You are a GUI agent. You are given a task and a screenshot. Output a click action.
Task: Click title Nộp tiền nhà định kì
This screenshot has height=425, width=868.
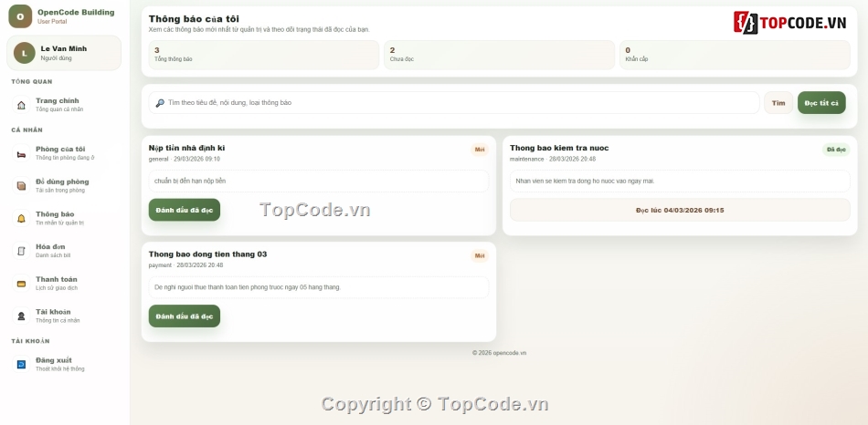[x=186, y=148]
